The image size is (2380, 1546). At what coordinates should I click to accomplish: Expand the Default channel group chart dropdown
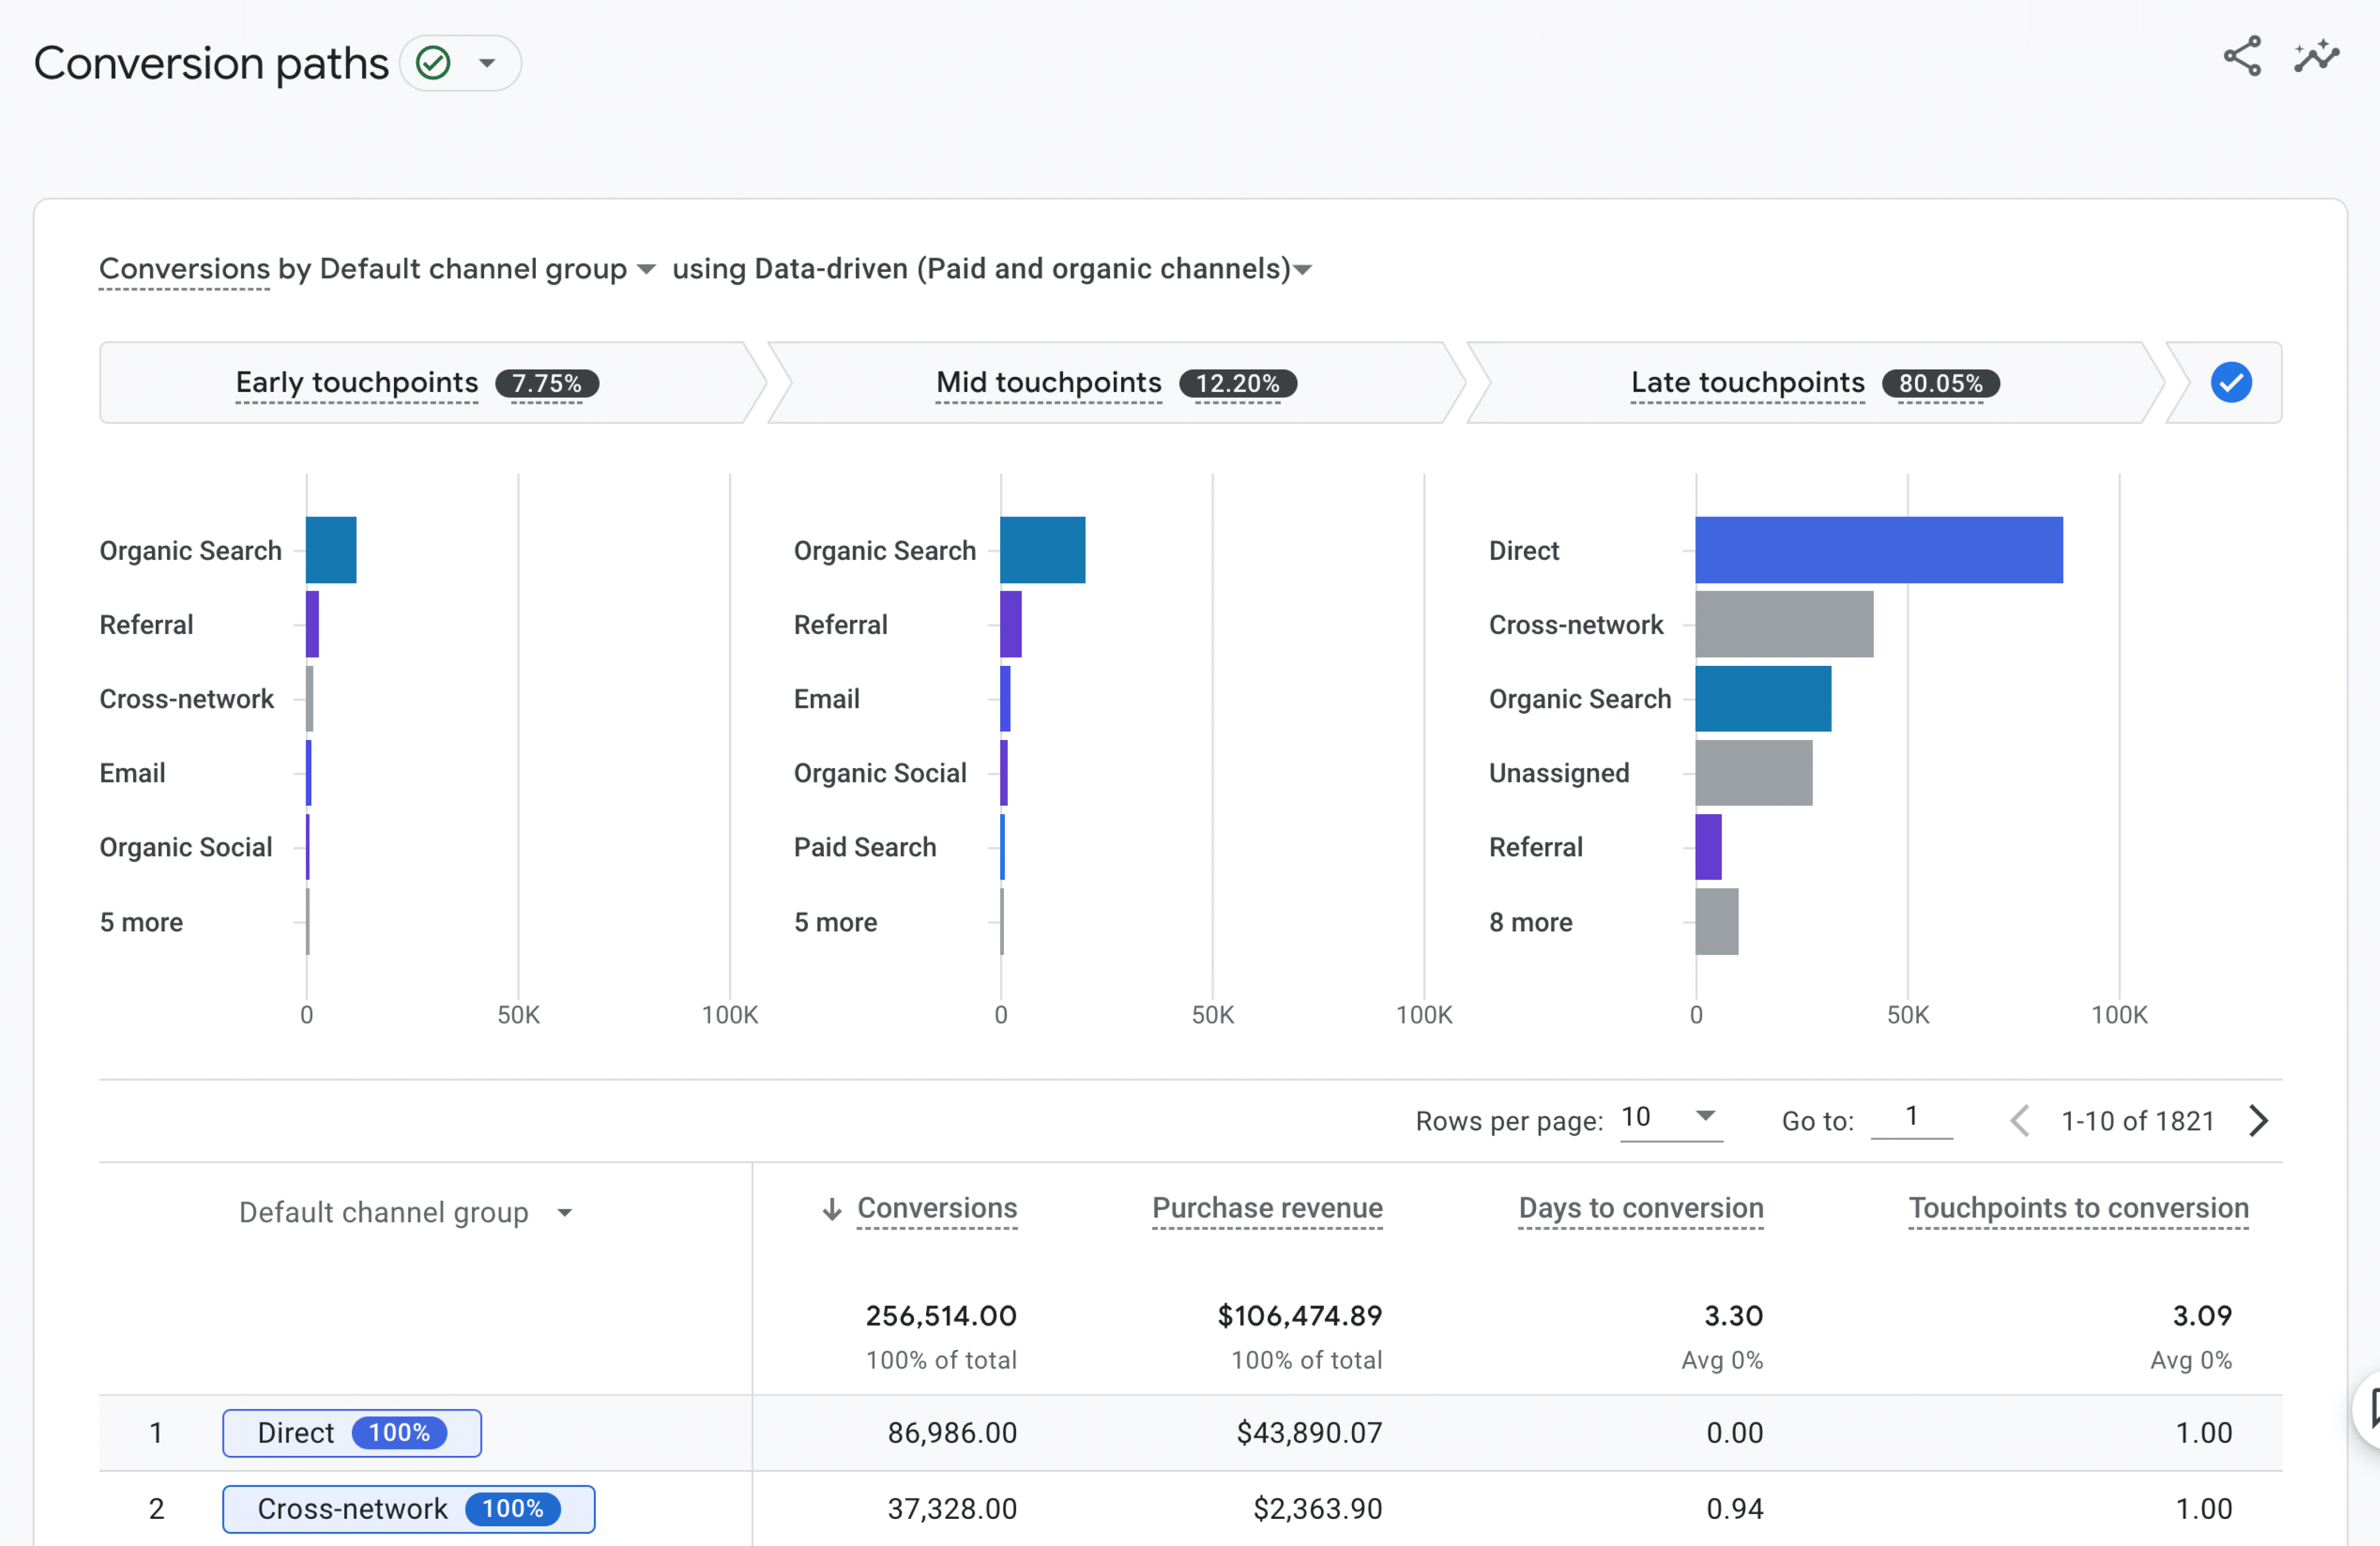(x=646, y=269)
